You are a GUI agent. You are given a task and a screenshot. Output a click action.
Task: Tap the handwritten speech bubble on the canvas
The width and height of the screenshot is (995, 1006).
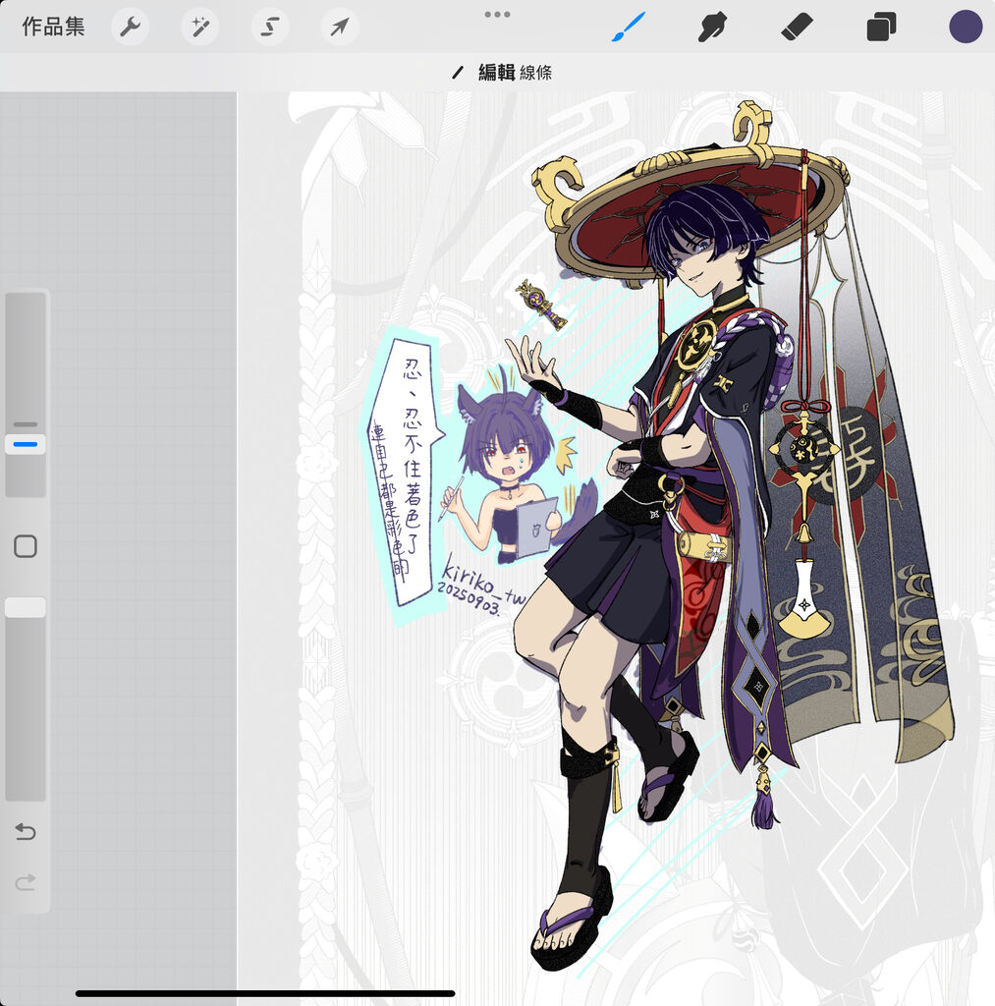pos(402,470)
